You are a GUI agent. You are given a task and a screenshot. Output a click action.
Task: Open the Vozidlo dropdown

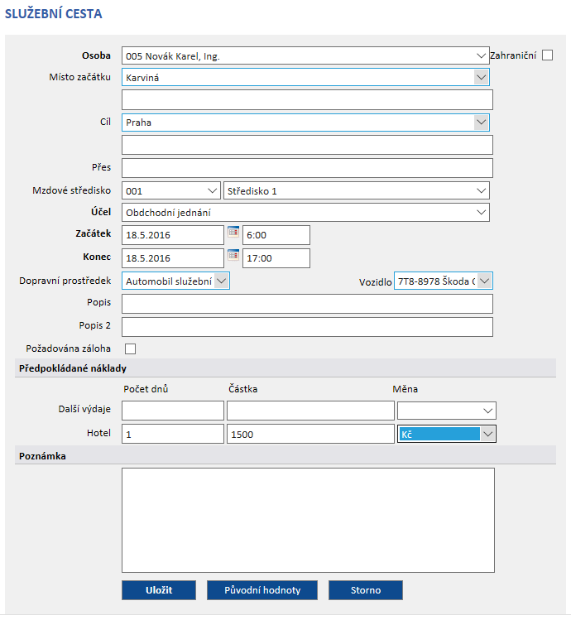tap(444, 281)
